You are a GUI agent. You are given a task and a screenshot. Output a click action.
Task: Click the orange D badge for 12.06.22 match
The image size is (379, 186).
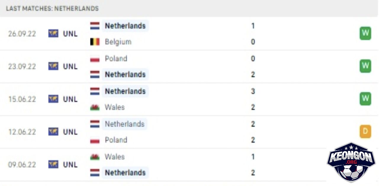pos(365,132)
